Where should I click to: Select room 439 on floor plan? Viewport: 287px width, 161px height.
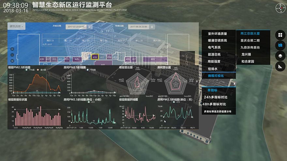point(42,59)
